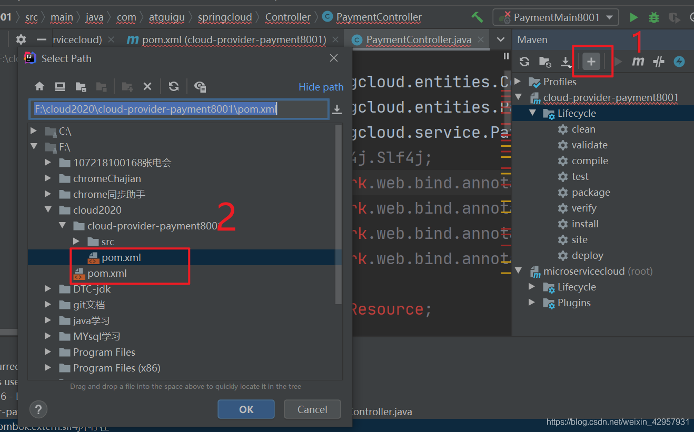Open PaymentMain8001 run configuration dropdown
The height and width of the screenshot is (432, 694).
point(556,17)
